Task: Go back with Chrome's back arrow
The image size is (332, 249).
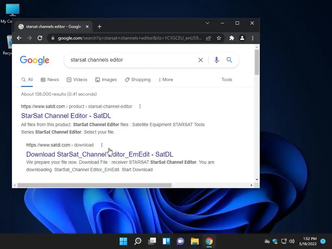Action: click(x=19, y=38)
